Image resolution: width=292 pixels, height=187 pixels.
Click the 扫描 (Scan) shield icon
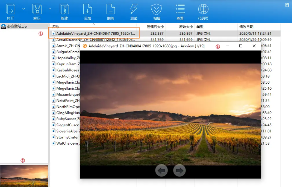pos(157,10)
